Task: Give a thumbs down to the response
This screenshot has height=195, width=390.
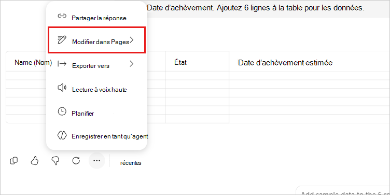Action: point(55,161)
